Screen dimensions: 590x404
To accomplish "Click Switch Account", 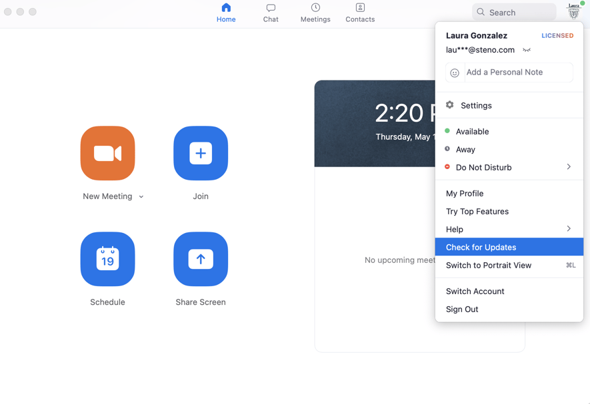I will click(x=475, y=291).
